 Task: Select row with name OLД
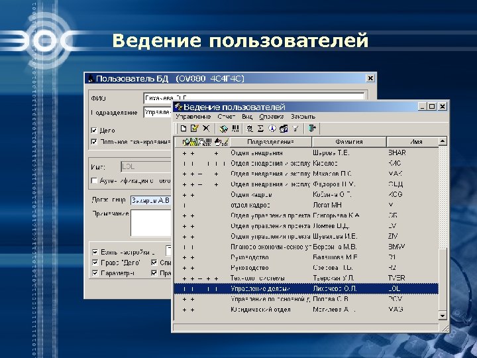click(306, 184)
